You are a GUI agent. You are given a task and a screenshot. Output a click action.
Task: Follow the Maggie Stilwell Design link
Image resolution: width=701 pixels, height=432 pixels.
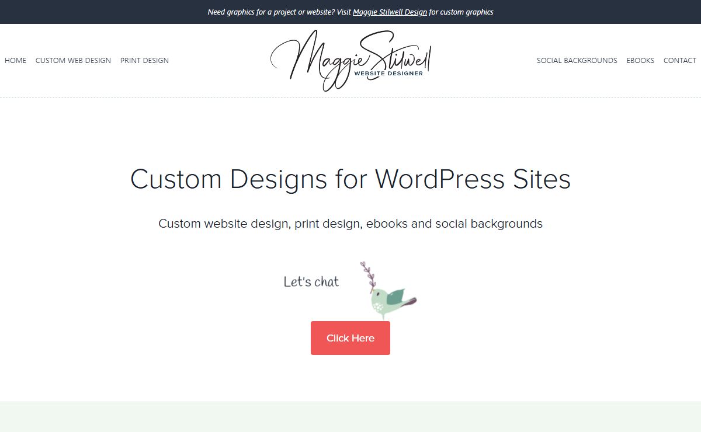[x=390, y=12]
